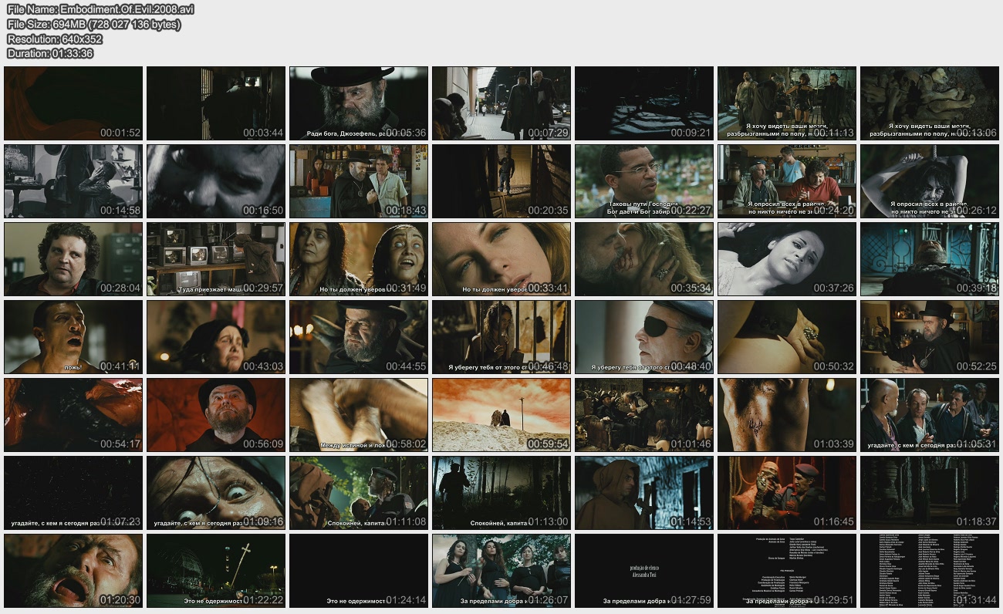Open the wide-eyed face frame at 01:09:16

216,493
